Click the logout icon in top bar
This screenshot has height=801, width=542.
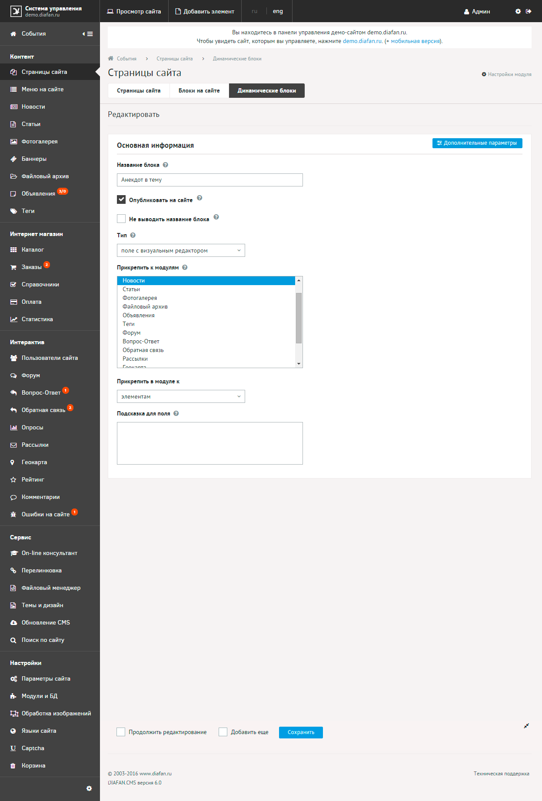click(x=529, y=11)
